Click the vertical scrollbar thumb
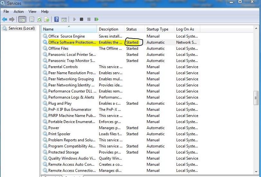 (x=256, y=97)
